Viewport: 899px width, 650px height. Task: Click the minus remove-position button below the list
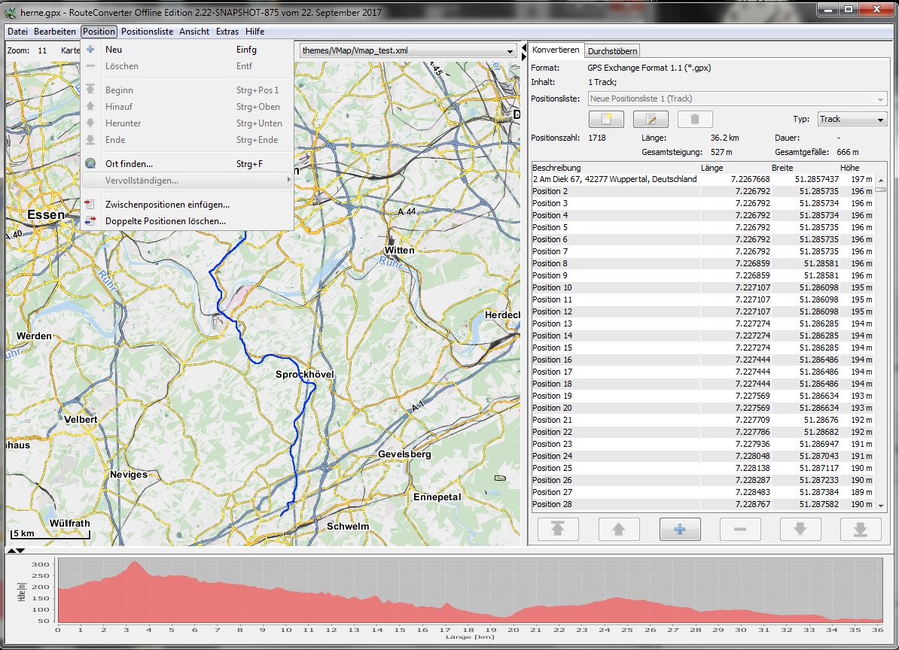pos(740,529)
